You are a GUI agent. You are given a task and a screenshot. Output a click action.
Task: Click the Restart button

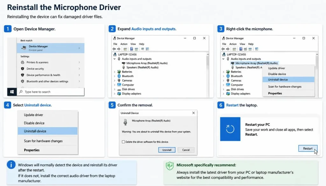point(308,148)
